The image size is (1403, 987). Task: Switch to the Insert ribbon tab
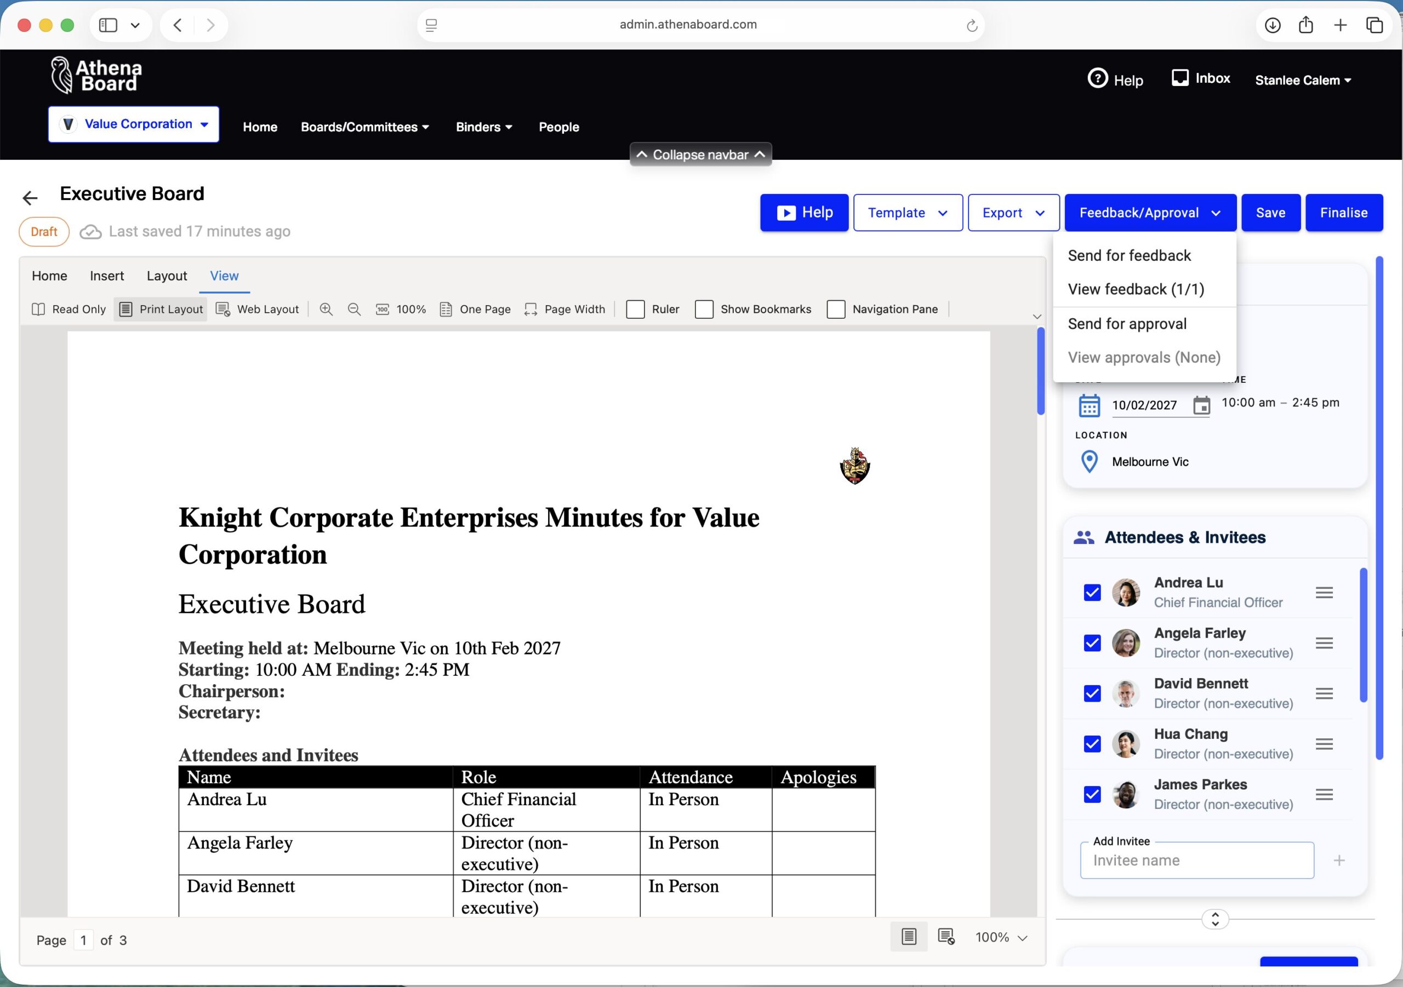106,276
